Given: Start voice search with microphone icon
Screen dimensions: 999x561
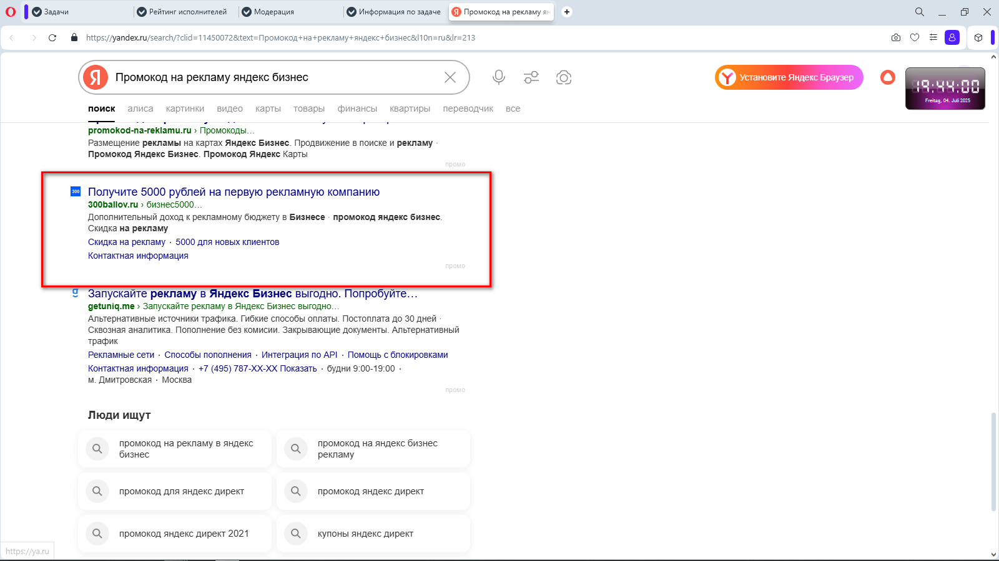Looking at the screenshot, I should [498, 77].
